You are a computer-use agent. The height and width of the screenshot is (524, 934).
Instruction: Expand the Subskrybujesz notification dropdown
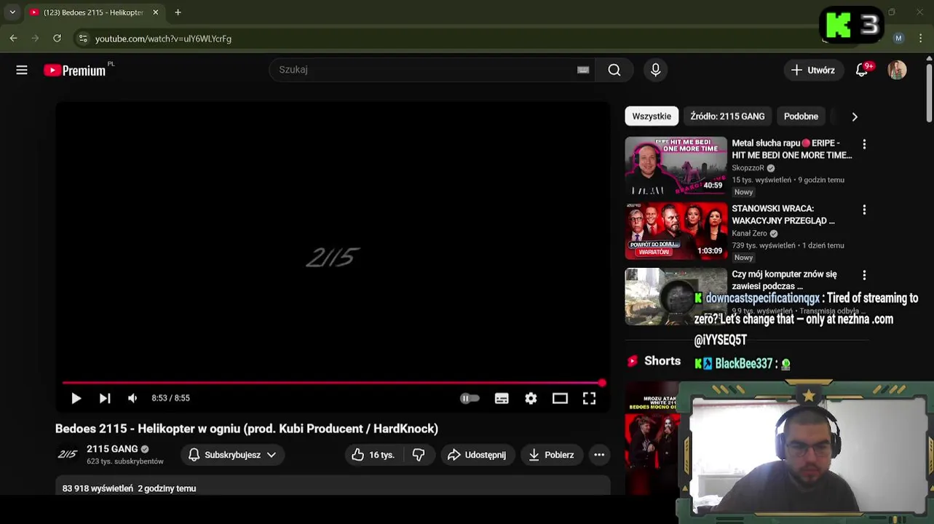(x=232, y=455)
